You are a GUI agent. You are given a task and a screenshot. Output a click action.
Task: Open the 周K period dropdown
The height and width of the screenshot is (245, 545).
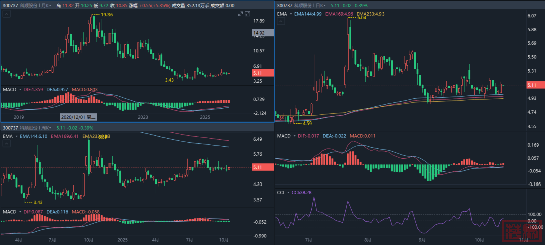click(47, 128)
